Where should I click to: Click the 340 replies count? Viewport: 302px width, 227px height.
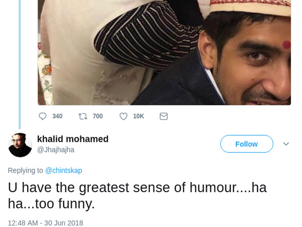[57, 116]
